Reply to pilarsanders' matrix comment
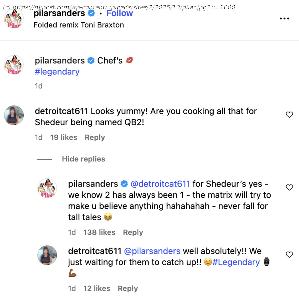Image resolution: width=299 pixels, height=299 pixels. point(133,232)
